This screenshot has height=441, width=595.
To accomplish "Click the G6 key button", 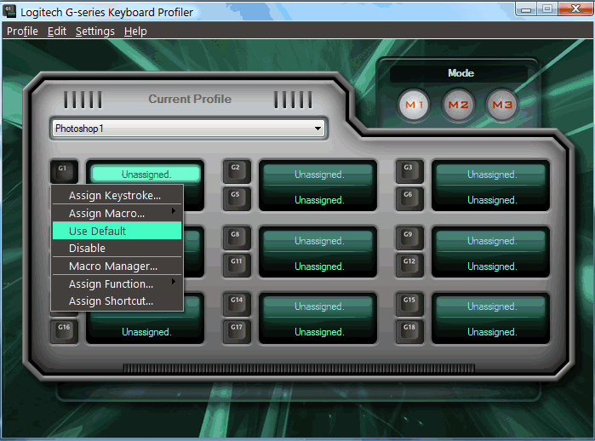I will [409, 198].
